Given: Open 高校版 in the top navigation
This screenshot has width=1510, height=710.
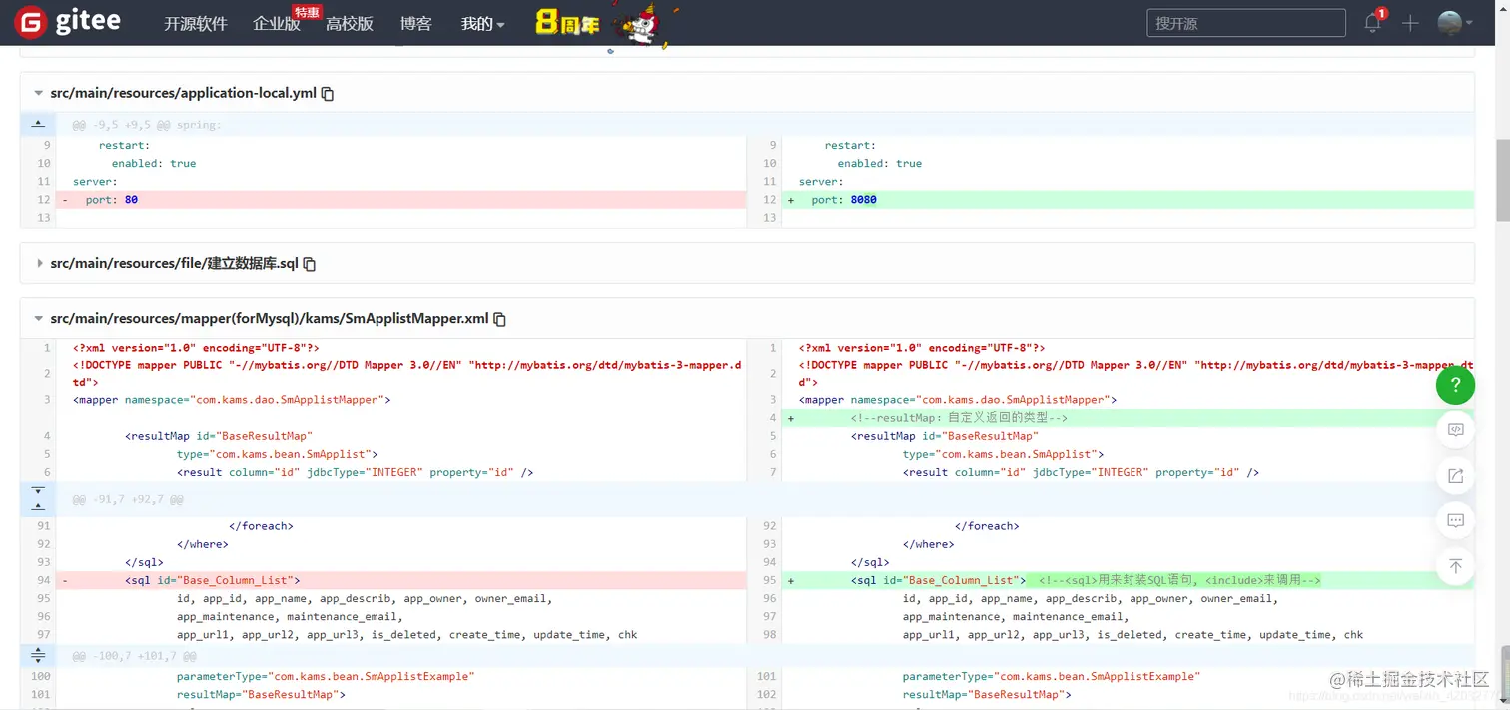Looking at the screenshot, I should click(x=350, y=24).
